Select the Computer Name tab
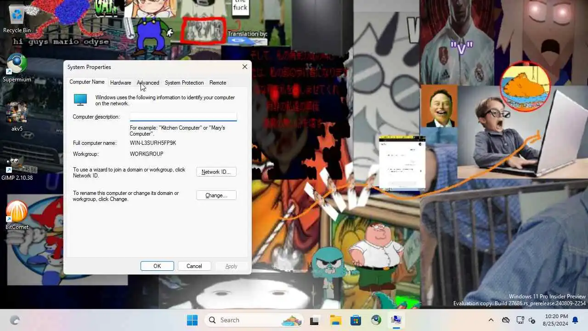Viewport: 588px width, 331px height. pos(87,82)
